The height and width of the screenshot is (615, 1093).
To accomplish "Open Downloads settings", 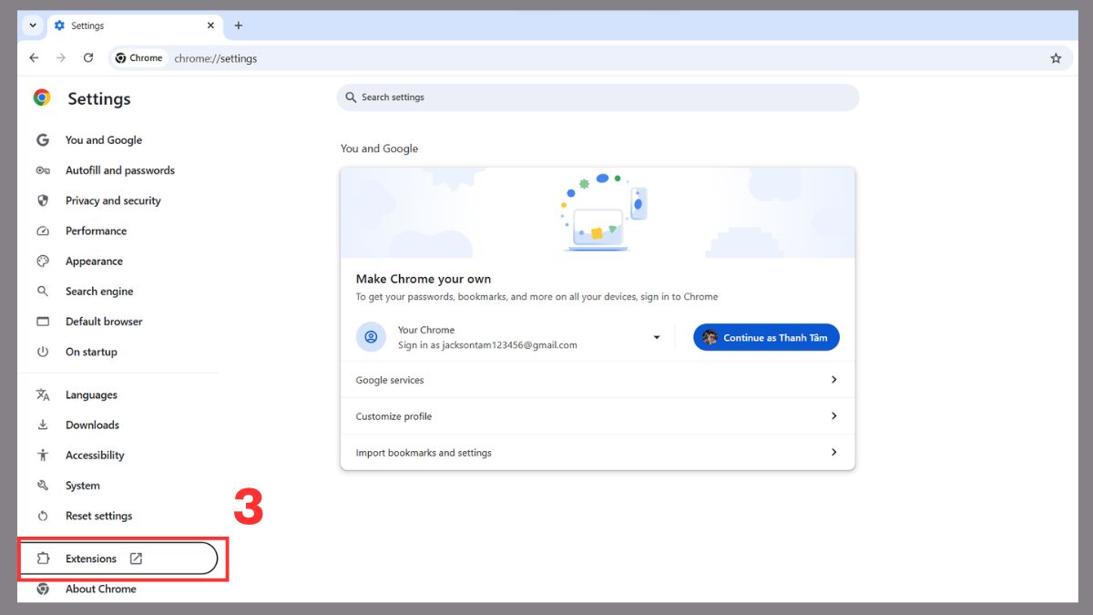I will click(x=92, y=425).
